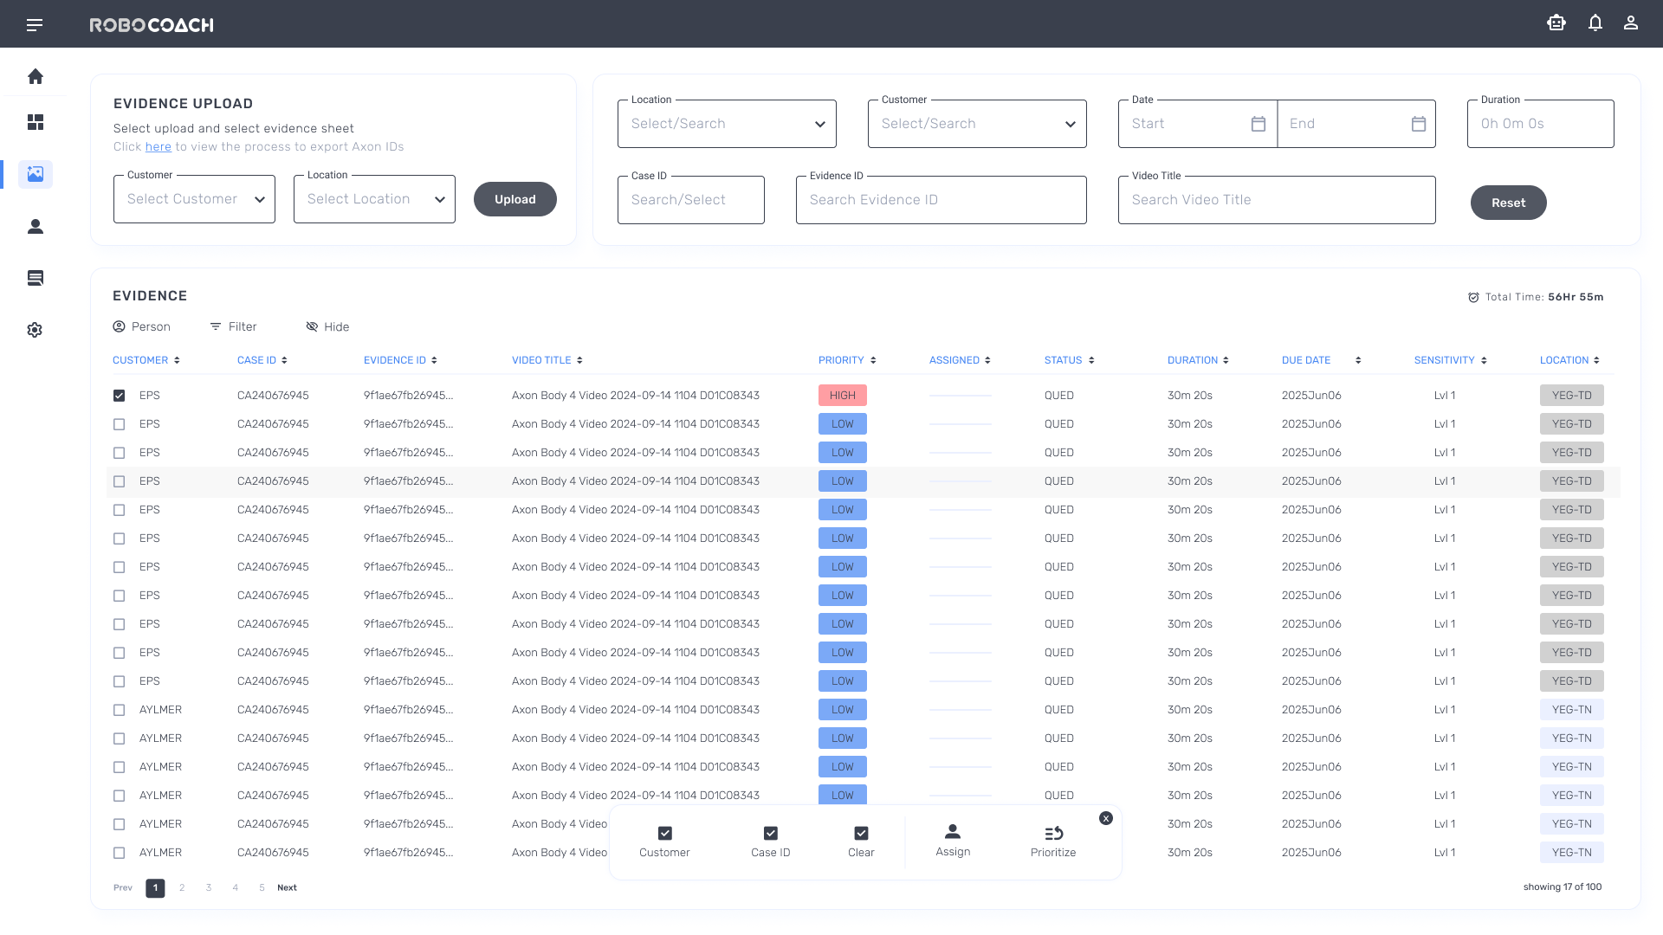Go to page 3 in pagination
This screenshot has height=935, width=1663.
tap(209, 887)
